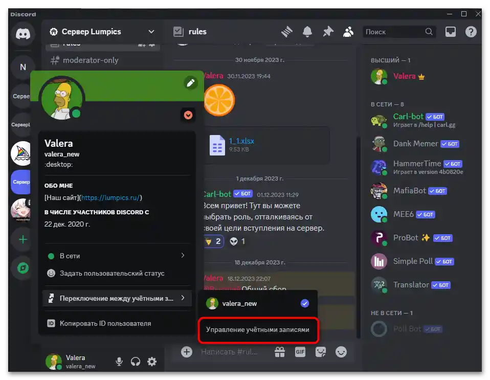Open user settings gear
This screenshot has width=490, height=380.
point(152,362)
